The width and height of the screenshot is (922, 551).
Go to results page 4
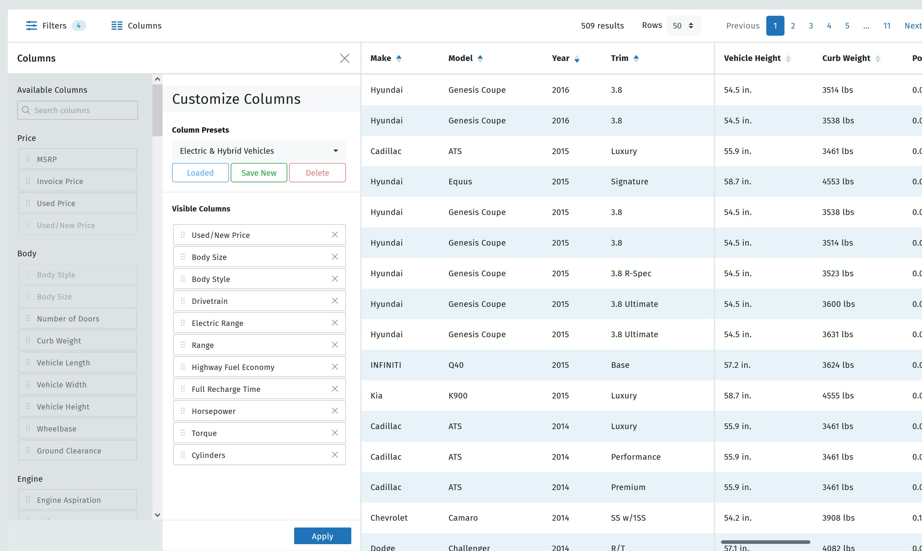pos(829,26)
